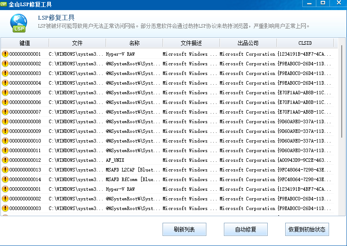Click the globe LSP logo in the header

(18, 23)
